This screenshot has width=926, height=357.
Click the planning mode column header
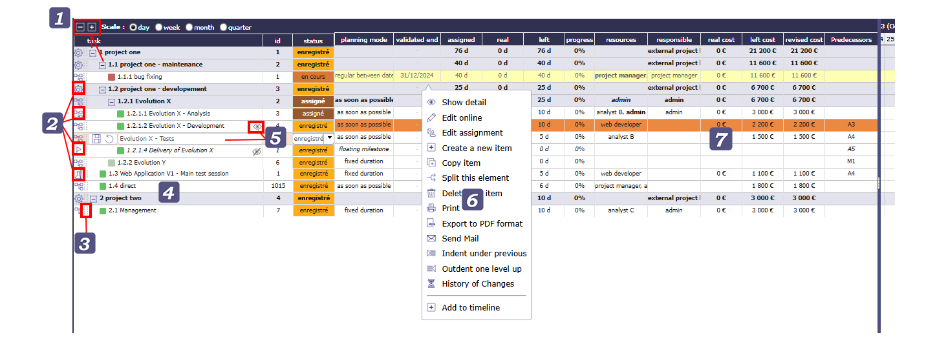(x=363, y=40)
